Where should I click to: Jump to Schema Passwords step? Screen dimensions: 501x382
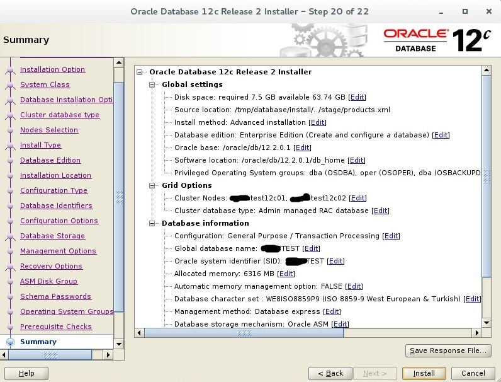click(55, 296)
